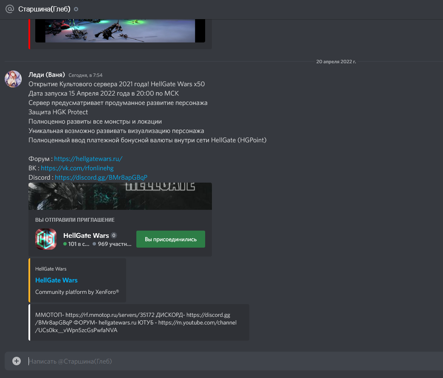
Task: Click the HellGate invite banner image
Action: (x=120, y=196)
